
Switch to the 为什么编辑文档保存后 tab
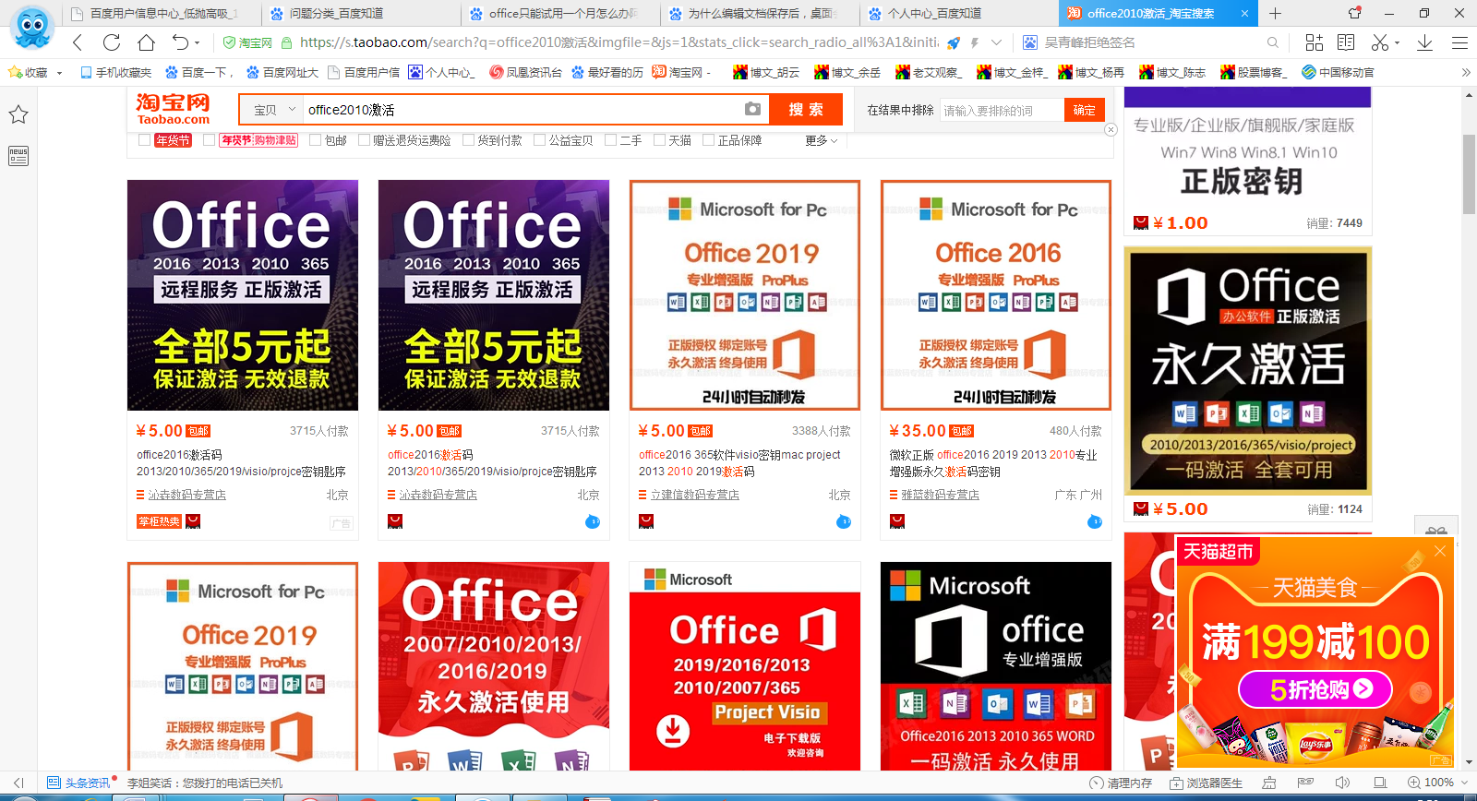point(761,14)
